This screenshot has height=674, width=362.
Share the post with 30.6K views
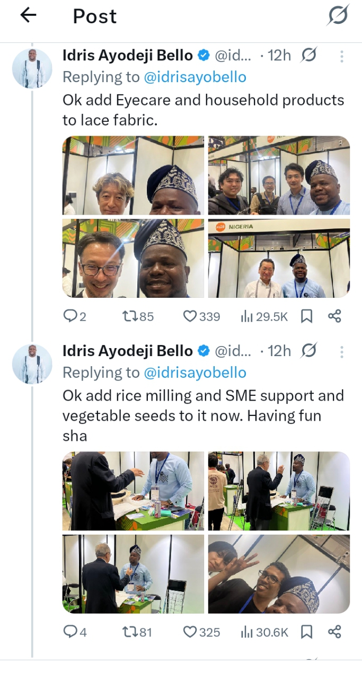click(x=334, y=632)
